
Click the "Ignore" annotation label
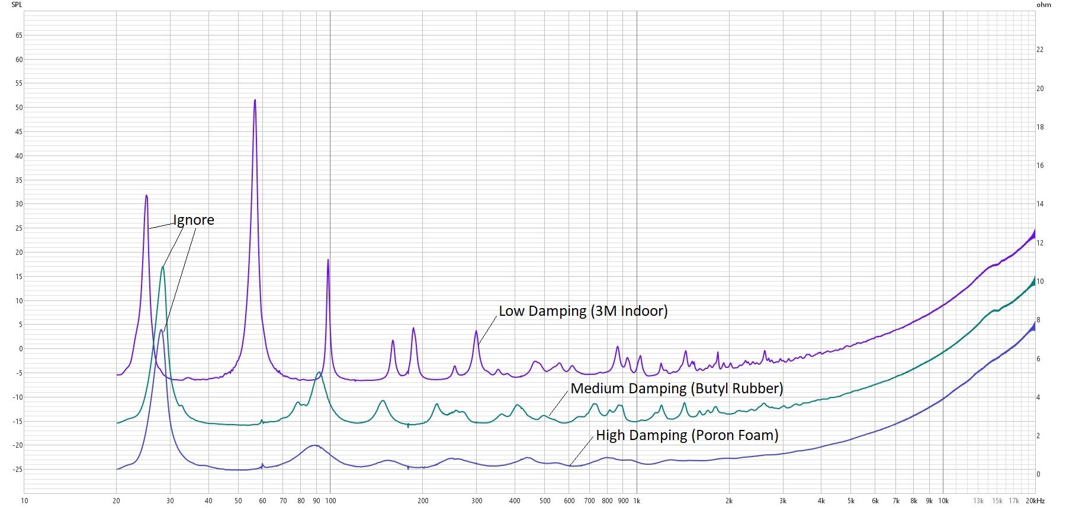coord(194,220)
